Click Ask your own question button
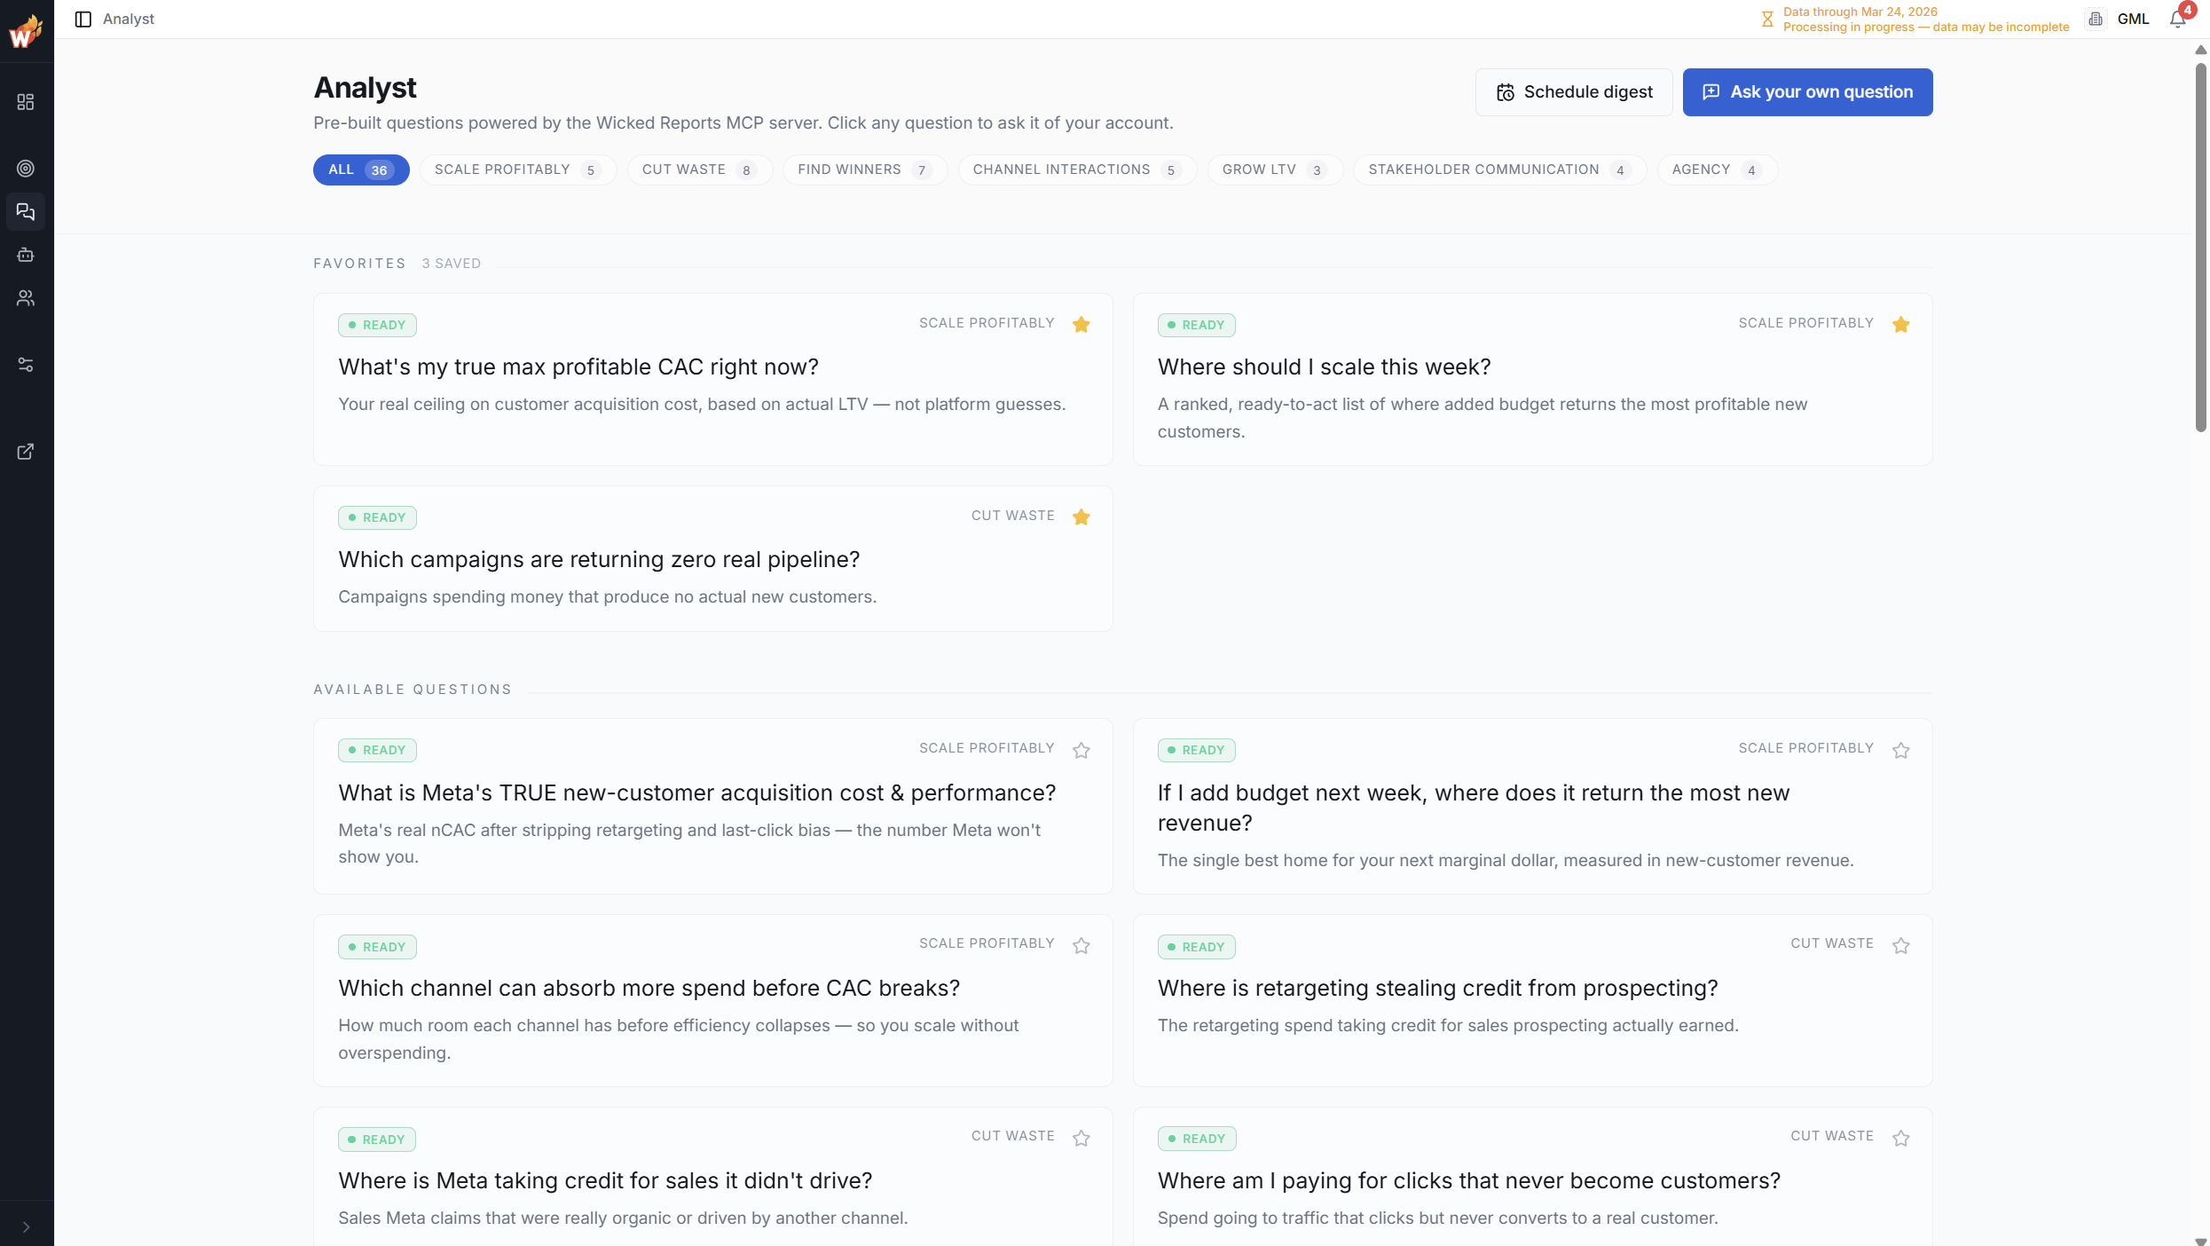 1807,92
